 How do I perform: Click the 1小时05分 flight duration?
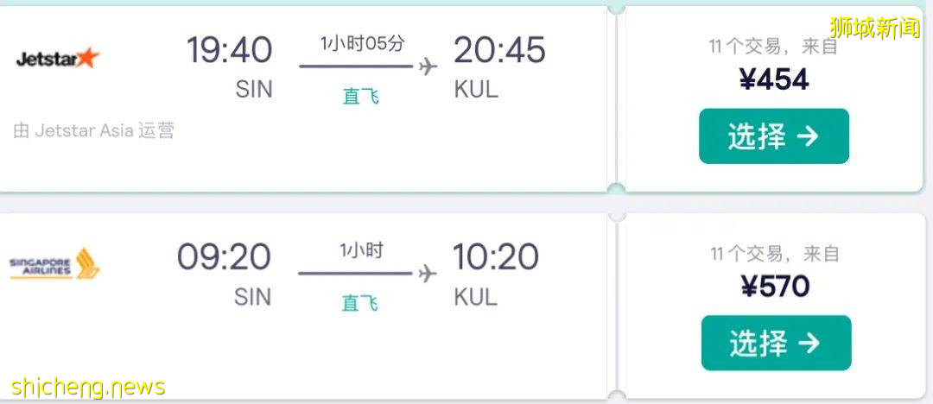pos(362,43)
